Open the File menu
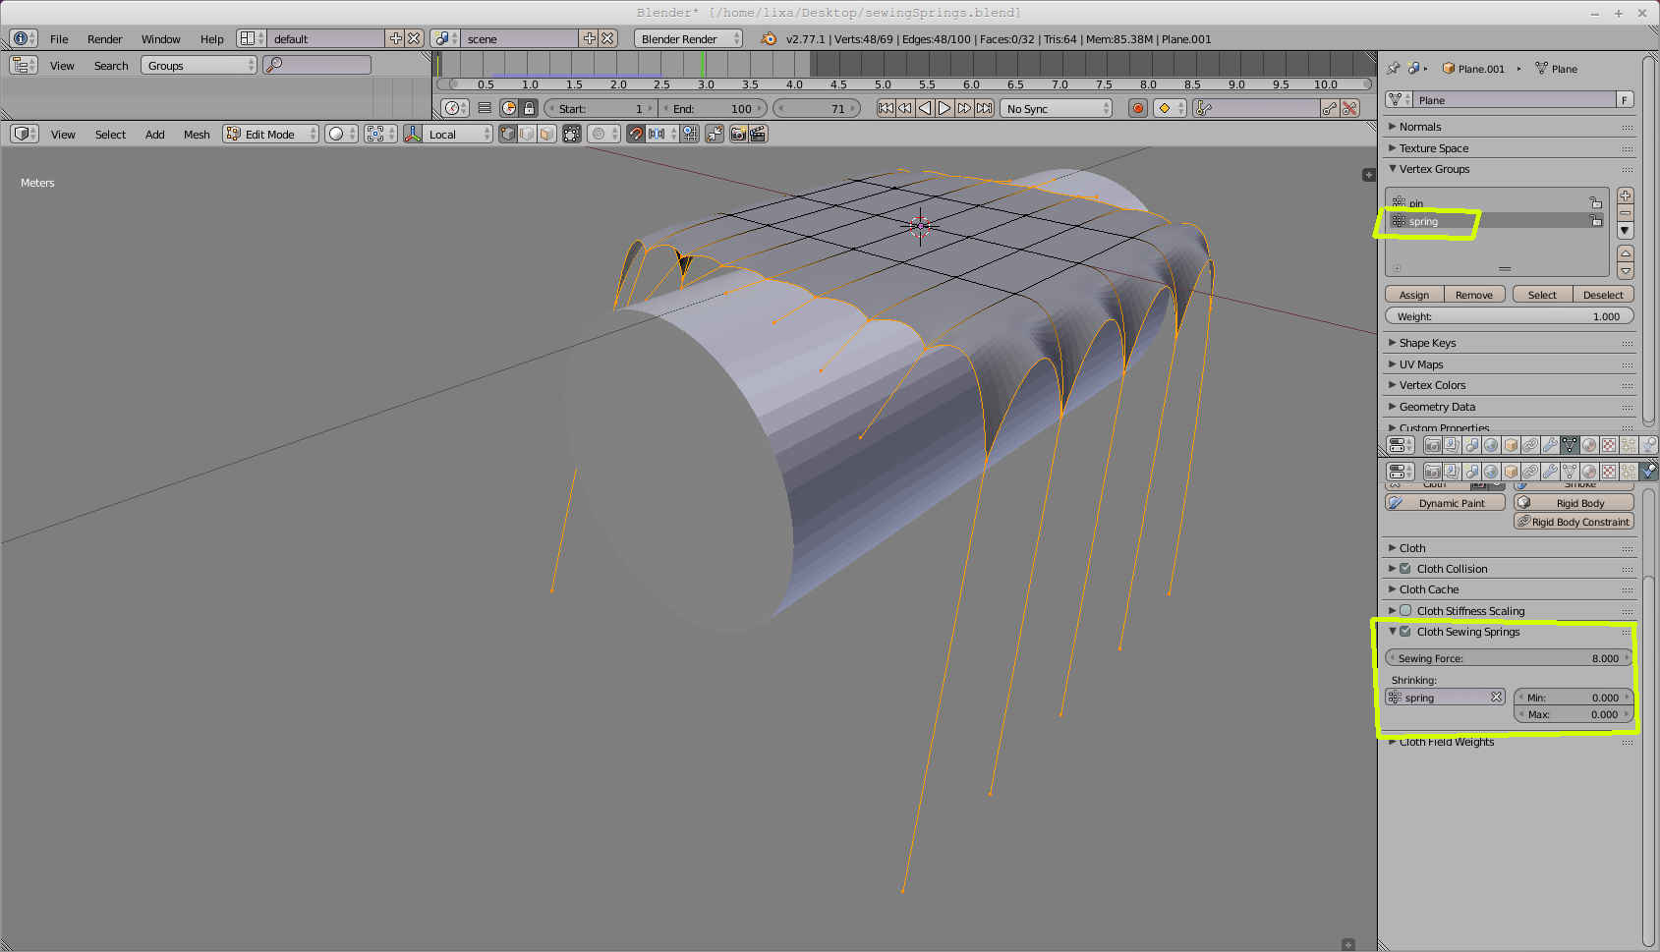 pyautogui.click(x=59, y=39)
